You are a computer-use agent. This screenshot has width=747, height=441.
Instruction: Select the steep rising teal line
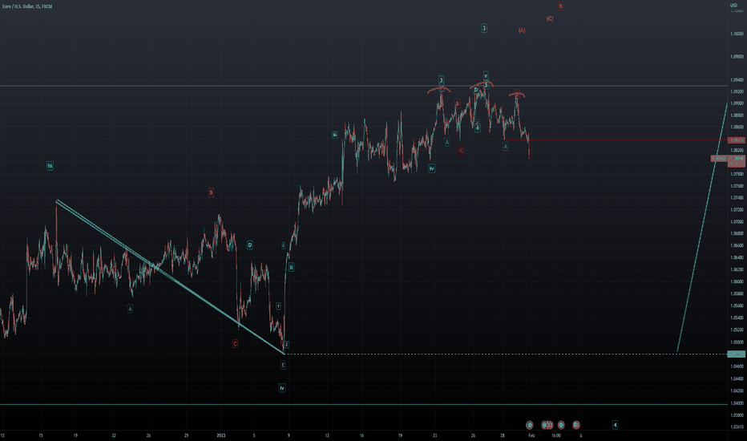pyautogui.click(x=702, y=228)
